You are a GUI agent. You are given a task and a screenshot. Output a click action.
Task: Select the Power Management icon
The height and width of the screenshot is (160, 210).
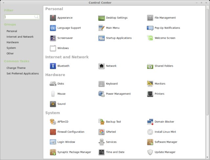pyautogui.click(x=101, y=94)
